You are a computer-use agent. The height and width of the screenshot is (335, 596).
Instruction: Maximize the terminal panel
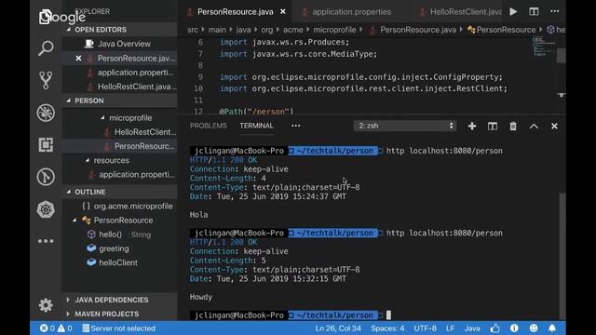[x=534, y=127]
